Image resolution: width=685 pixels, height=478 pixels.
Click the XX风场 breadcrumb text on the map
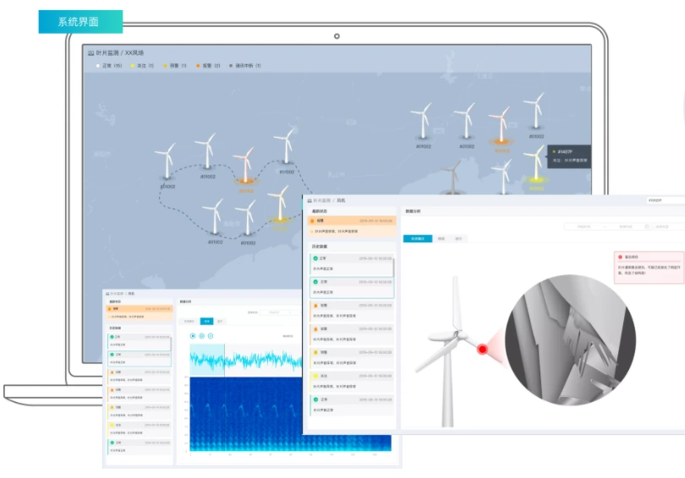tap(134, 53)
